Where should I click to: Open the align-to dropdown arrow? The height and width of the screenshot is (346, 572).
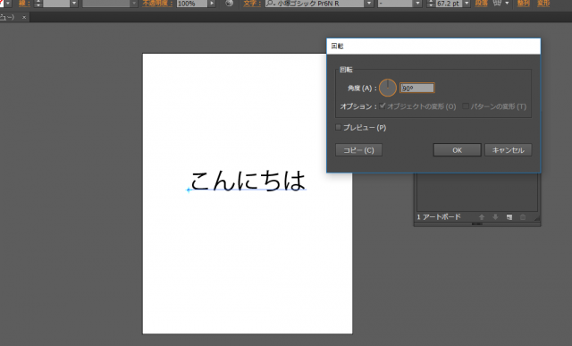coord(507,4)
